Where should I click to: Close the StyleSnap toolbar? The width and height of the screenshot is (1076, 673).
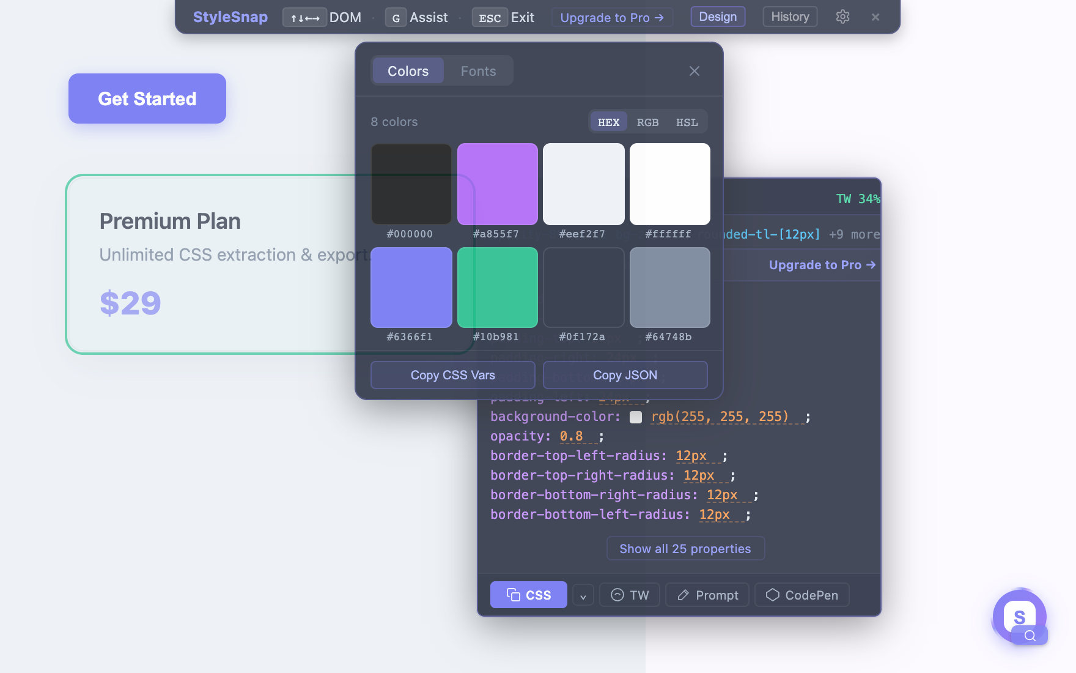875,17
